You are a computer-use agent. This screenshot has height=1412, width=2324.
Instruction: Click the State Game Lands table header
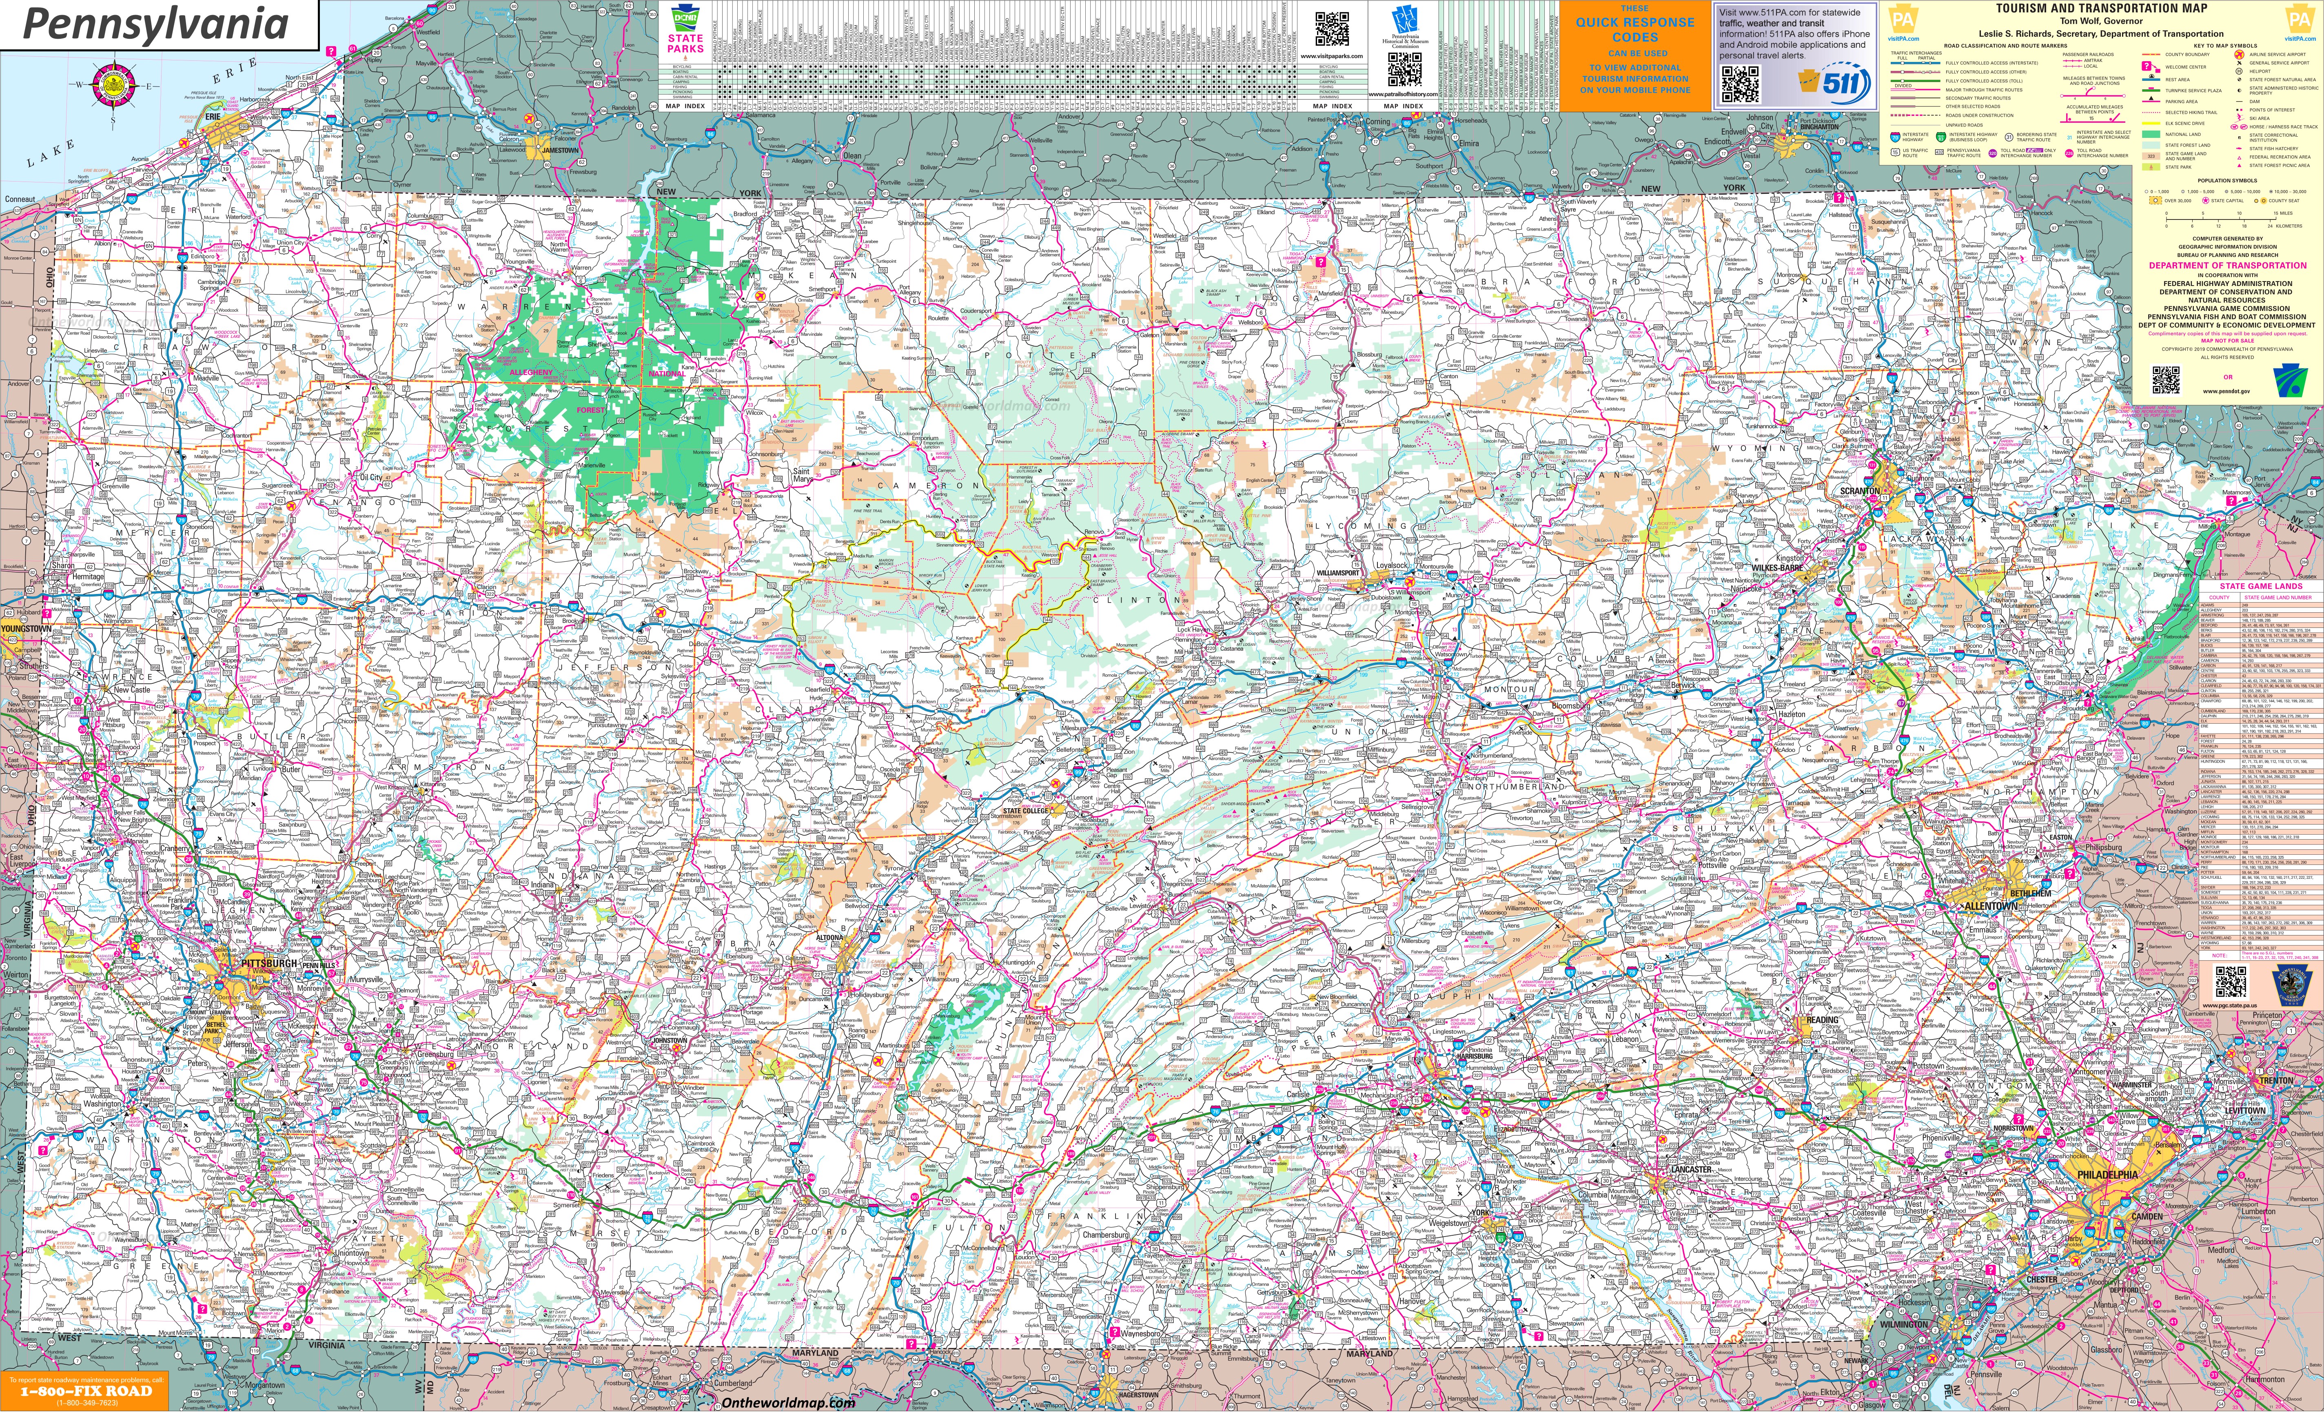coord(2261,586)
